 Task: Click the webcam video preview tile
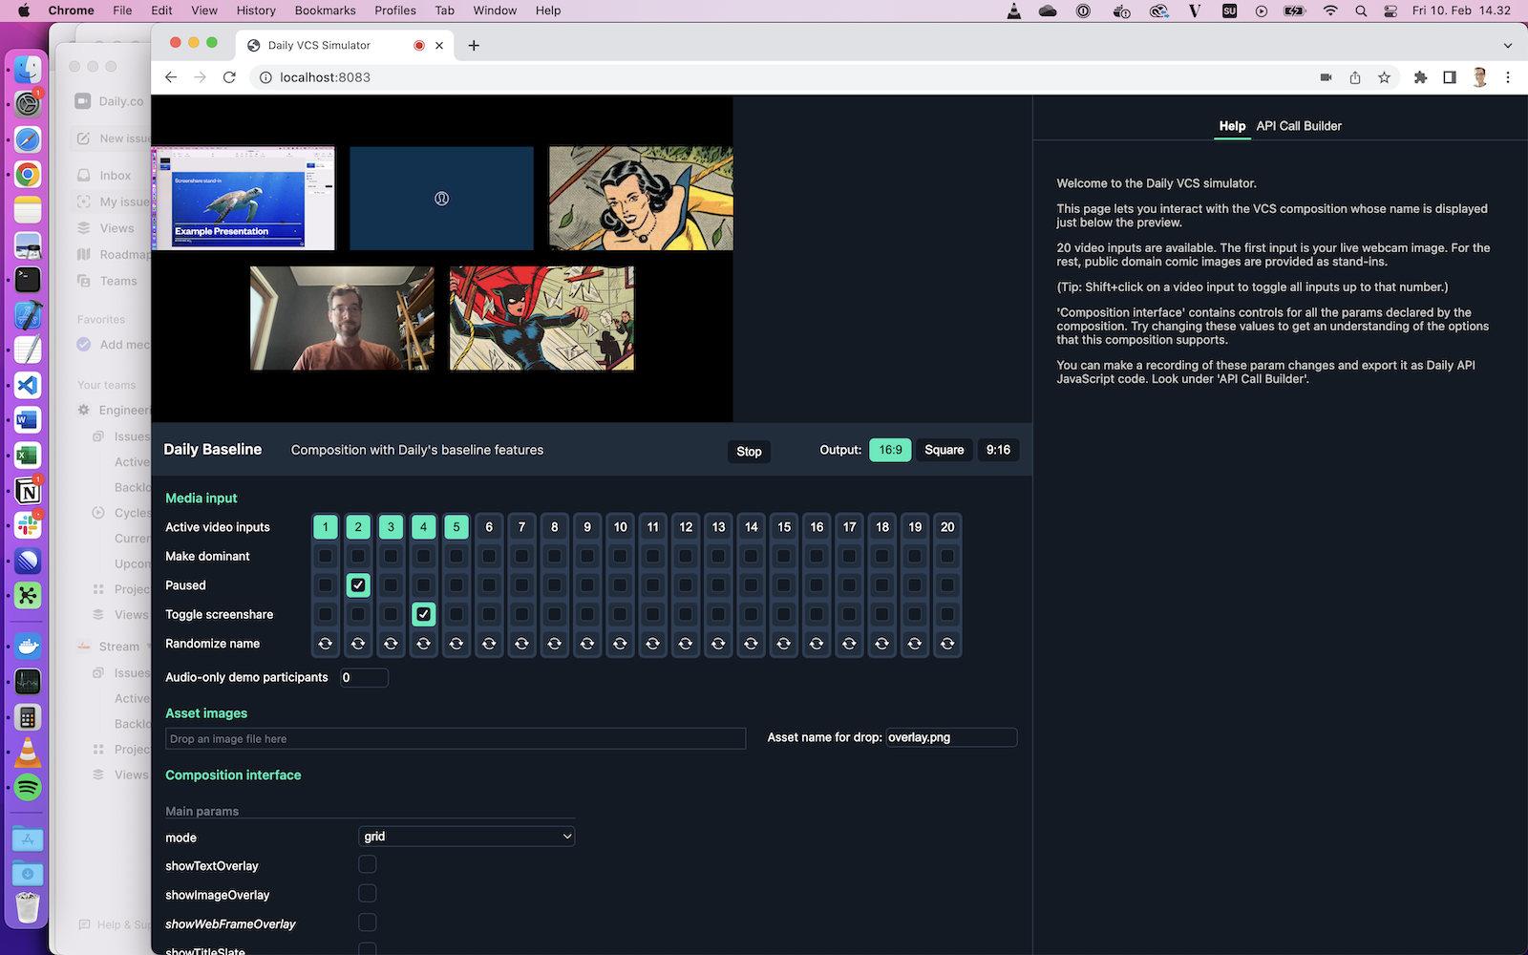342,318
